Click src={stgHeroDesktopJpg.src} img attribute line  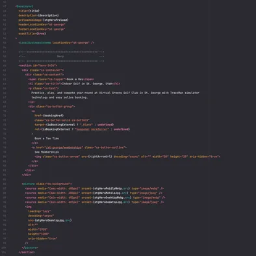pyautogui.click(x=50, y=220)
